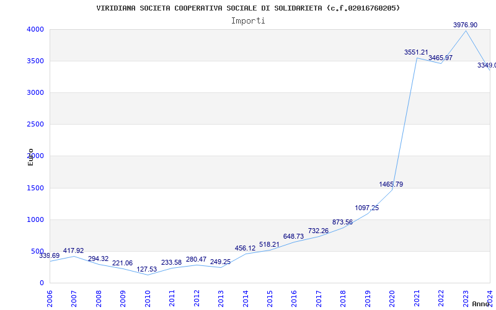Click the 2011 x-axis year label
This screenshot has height=310, width=496.
click(x=172, y=298)
